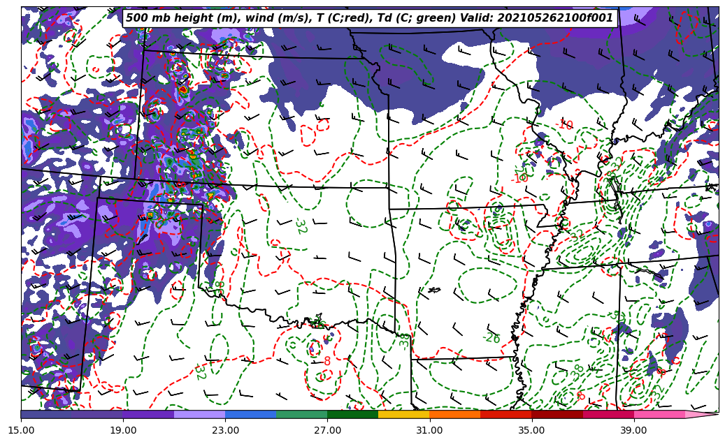Click the crimson colorbar segment before 39.00
This screenshot has width=725, height=442.
[x=608, y=415]
